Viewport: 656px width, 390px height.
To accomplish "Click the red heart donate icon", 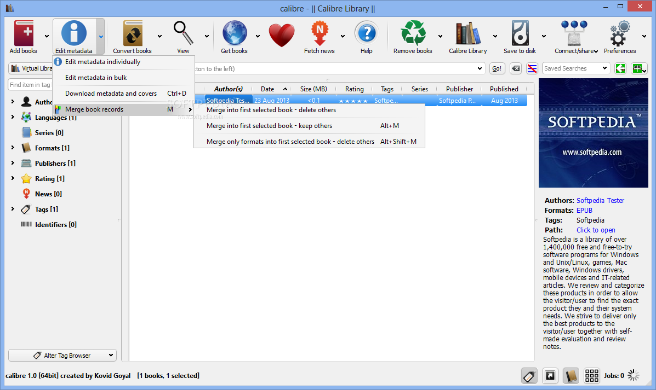I will point(282,35).
